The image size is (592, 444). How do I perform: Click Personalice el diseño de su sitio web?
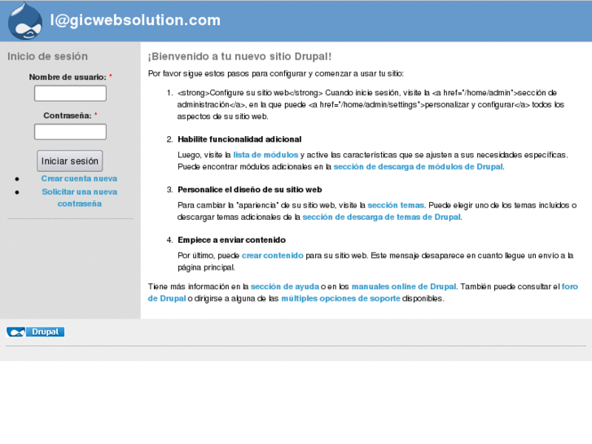point(249,190)
